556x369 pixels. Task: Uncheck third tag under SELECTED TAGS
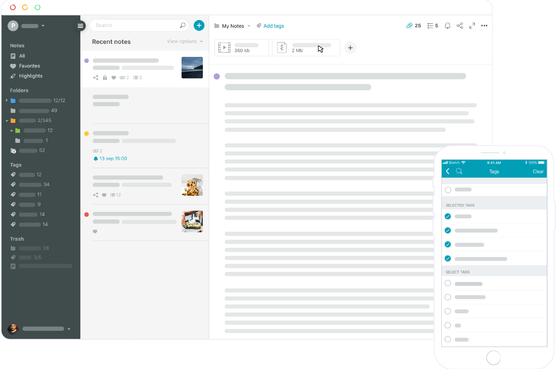[448, 244]
